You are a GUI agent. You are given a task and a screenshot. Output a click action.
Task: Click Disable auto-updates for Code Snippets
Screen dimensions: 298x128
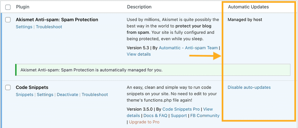point(249,87)
